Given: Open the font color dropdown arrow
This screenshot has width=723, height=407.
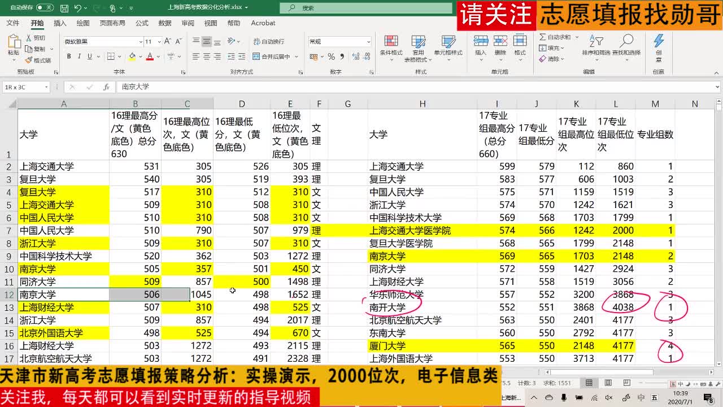Looking at the screenshot, I should pos(157,57).
